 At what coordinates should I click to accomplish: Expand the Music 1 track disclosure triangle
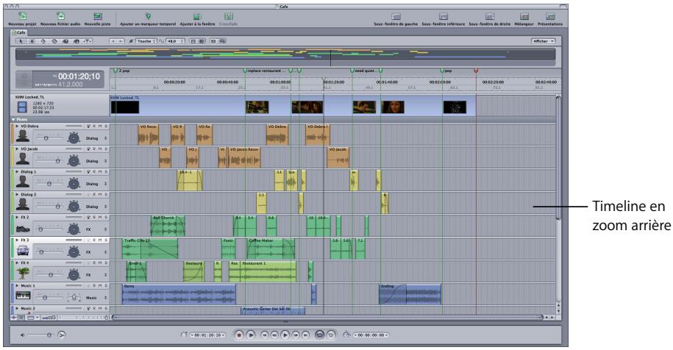click(x=17, y=285)
